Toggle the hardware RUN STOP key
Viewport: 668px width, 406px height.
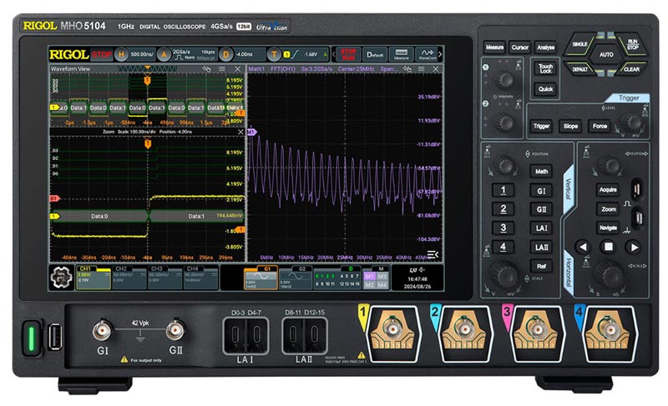632,45
